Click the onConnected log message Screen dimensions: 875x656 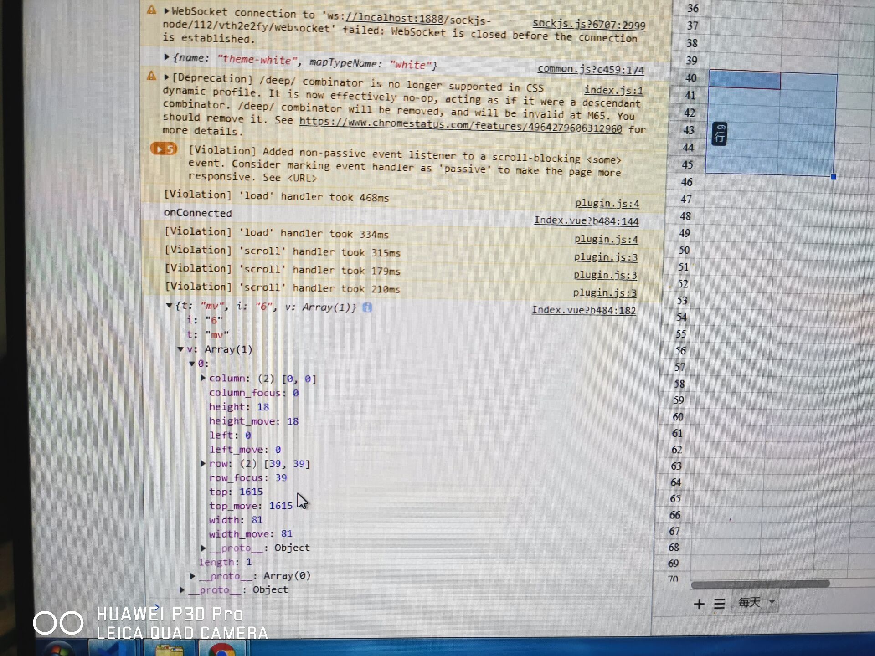[x=198, y=213]
